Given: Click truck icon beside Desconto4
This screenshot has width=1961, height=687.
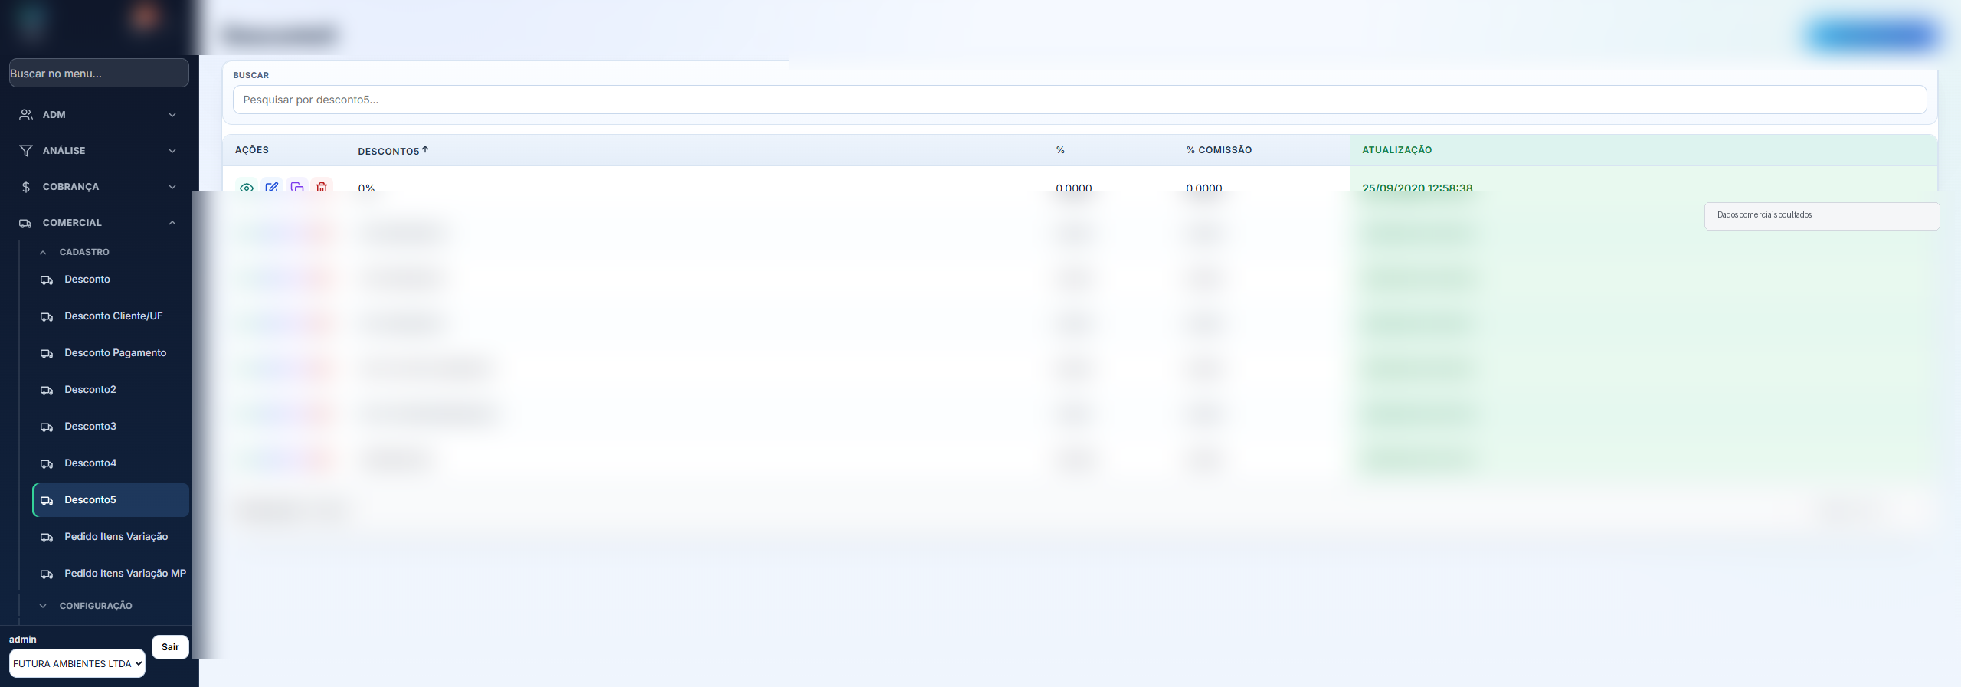Looking at the screenshot, I should (47, 463).
